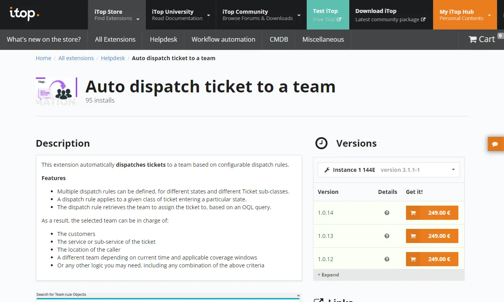The width and height of the screenshot is (504, 302).
Task: Open the Instance 1 144E version selector
Action: point(389,170)
